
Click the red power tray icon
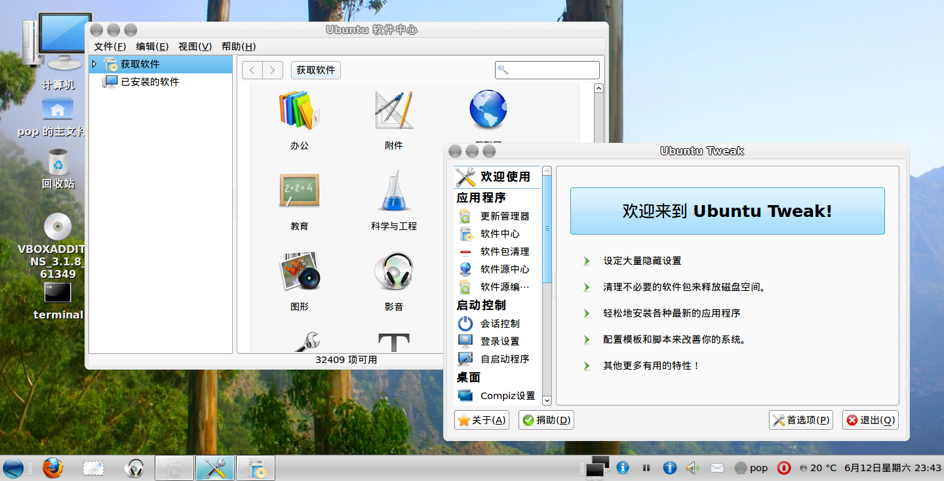pyautogui.click(x=783, y=468)
